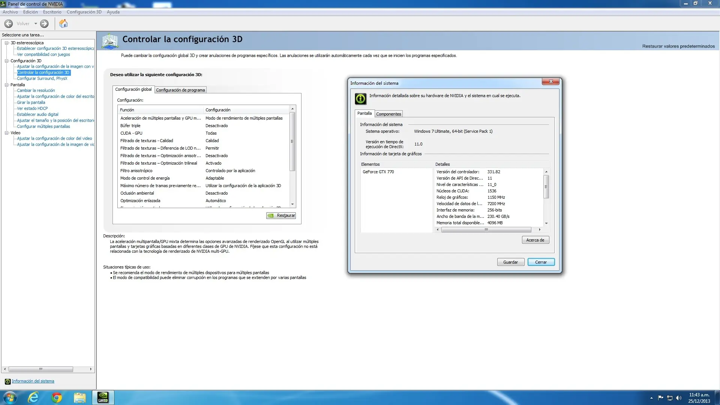Viewport: 720px width, 405px height.
Task: Click the Restaurar button
Action: pos(281,216)
